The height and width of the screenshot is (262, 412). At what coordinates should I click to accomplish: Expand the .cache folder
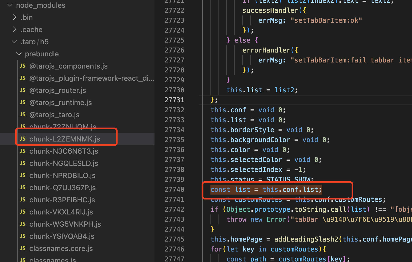tap(15, 29)
